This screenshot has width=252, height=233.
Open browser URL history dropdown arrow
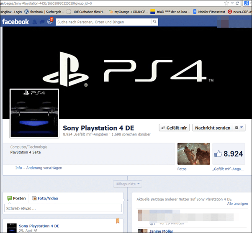(232, 3)
